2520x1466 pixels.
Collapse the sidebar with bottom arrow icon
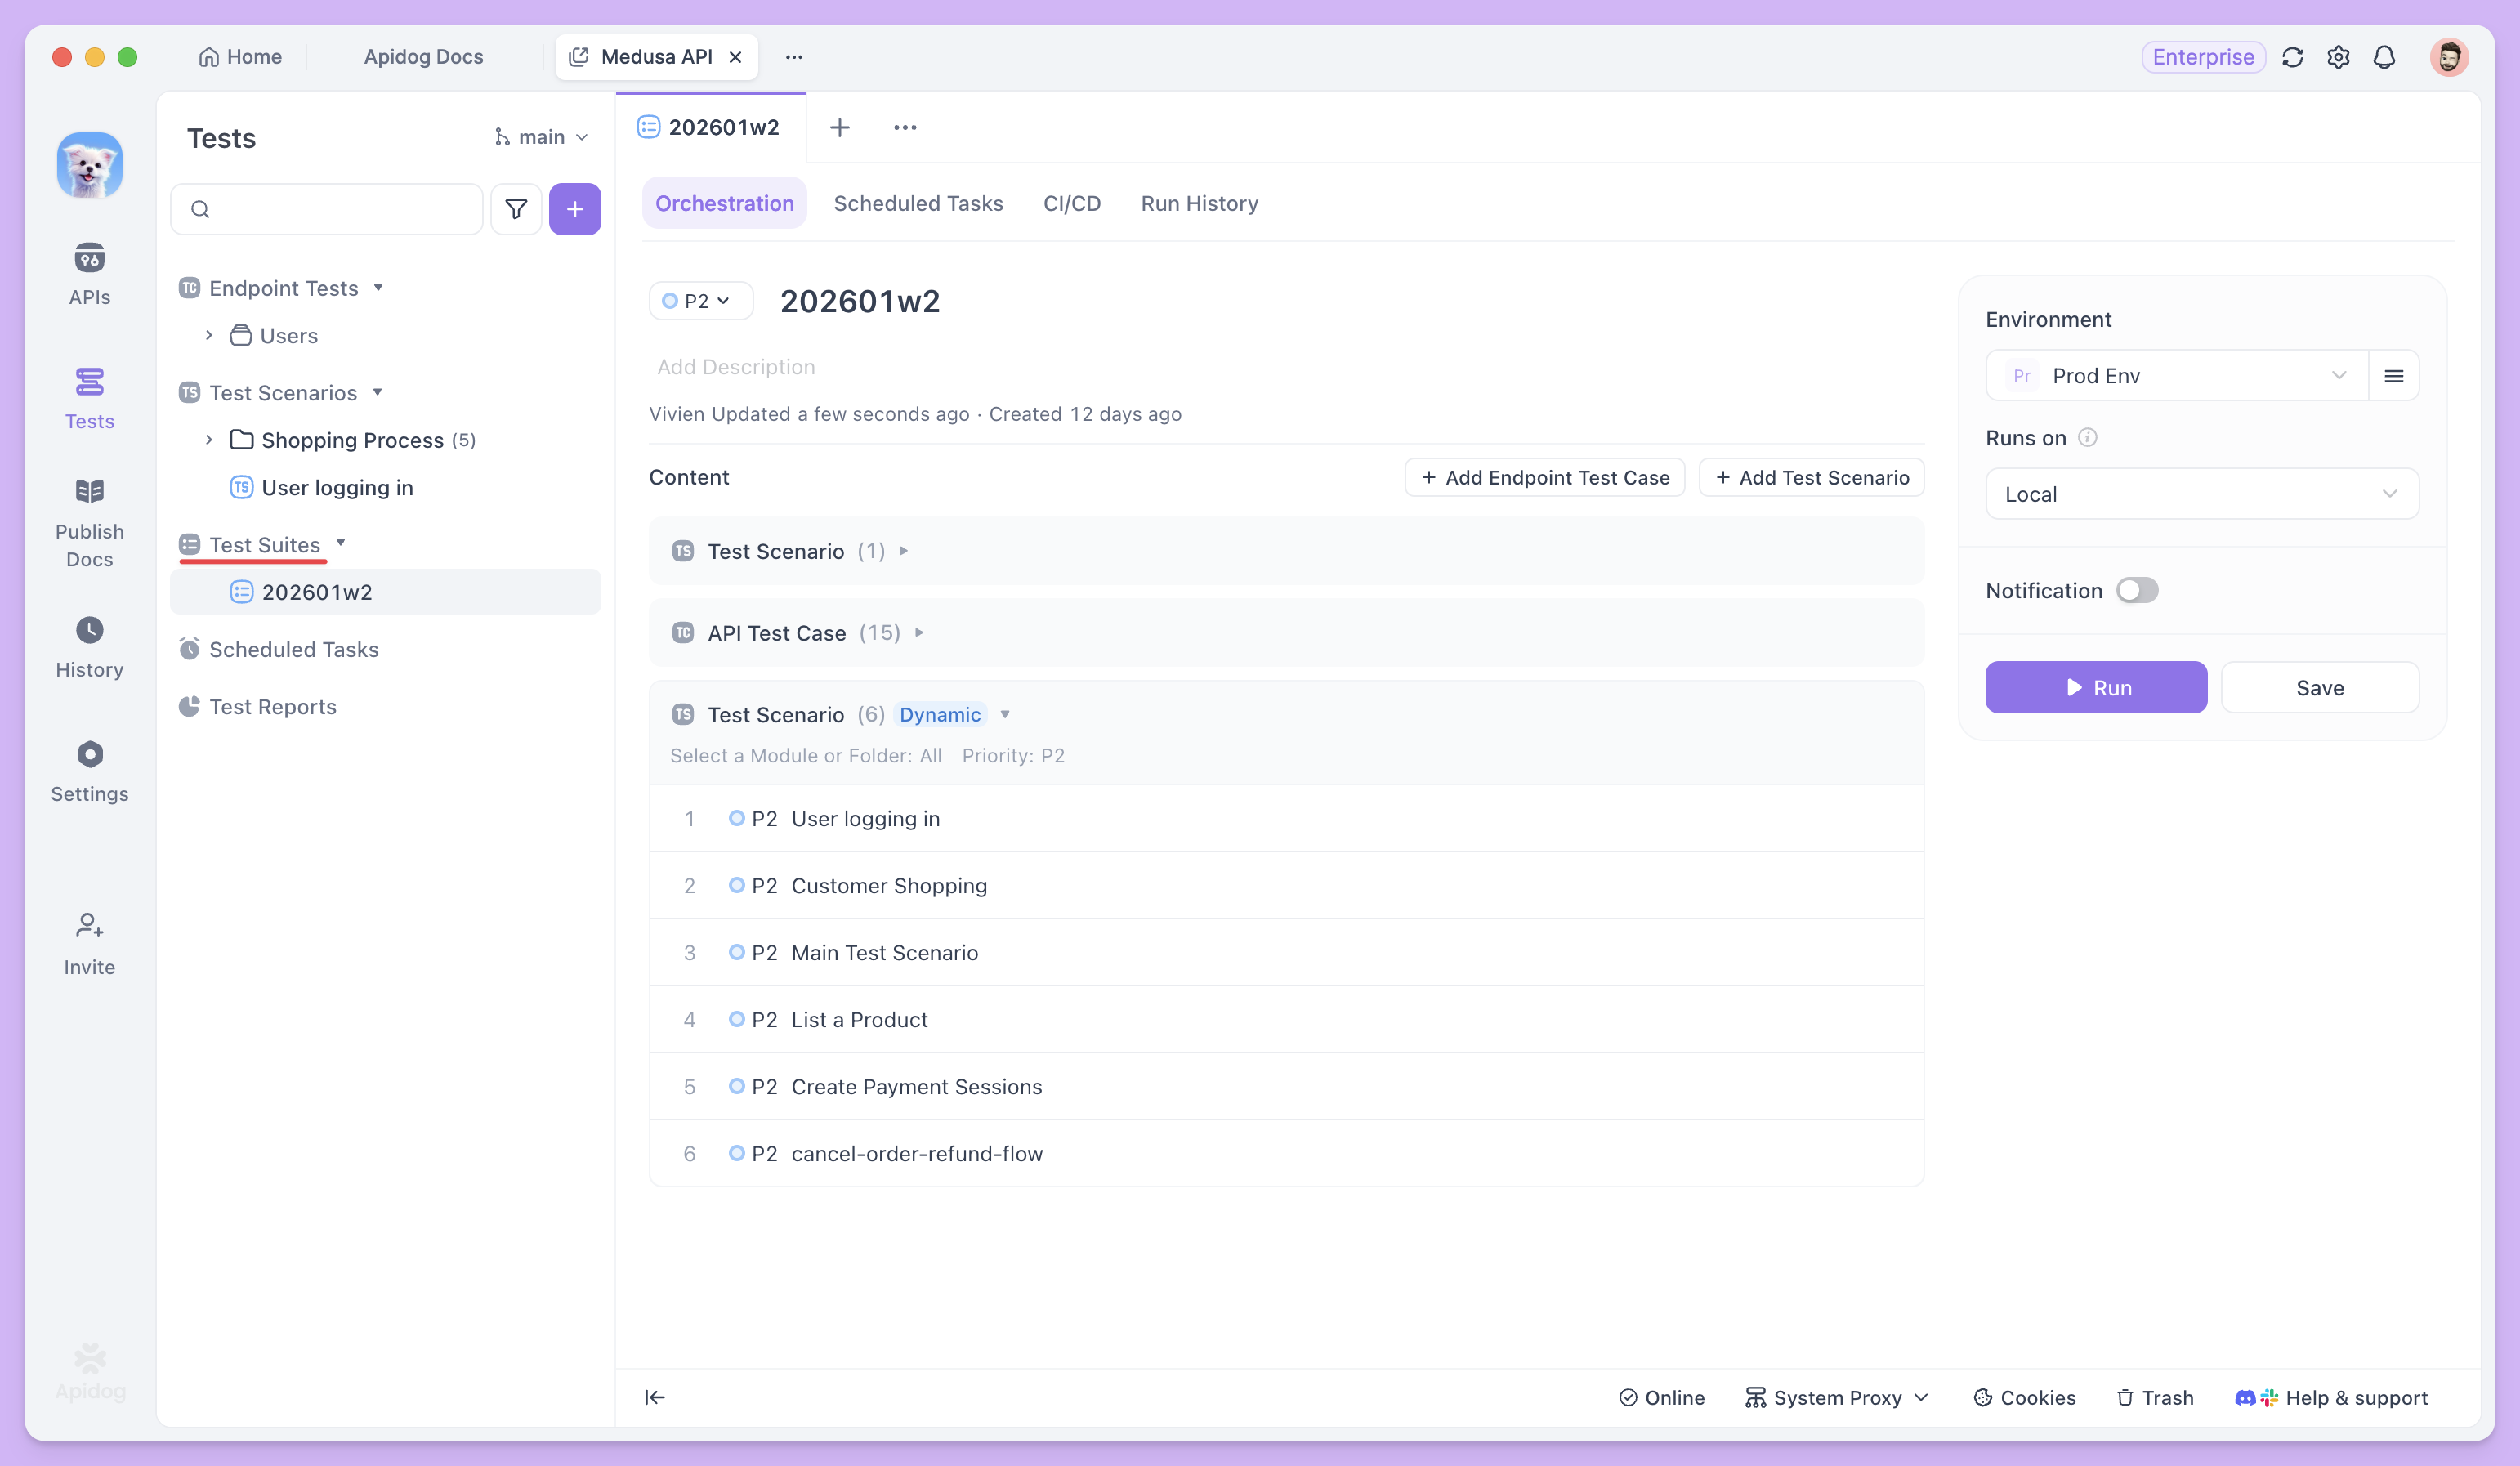coord(655,1397)
